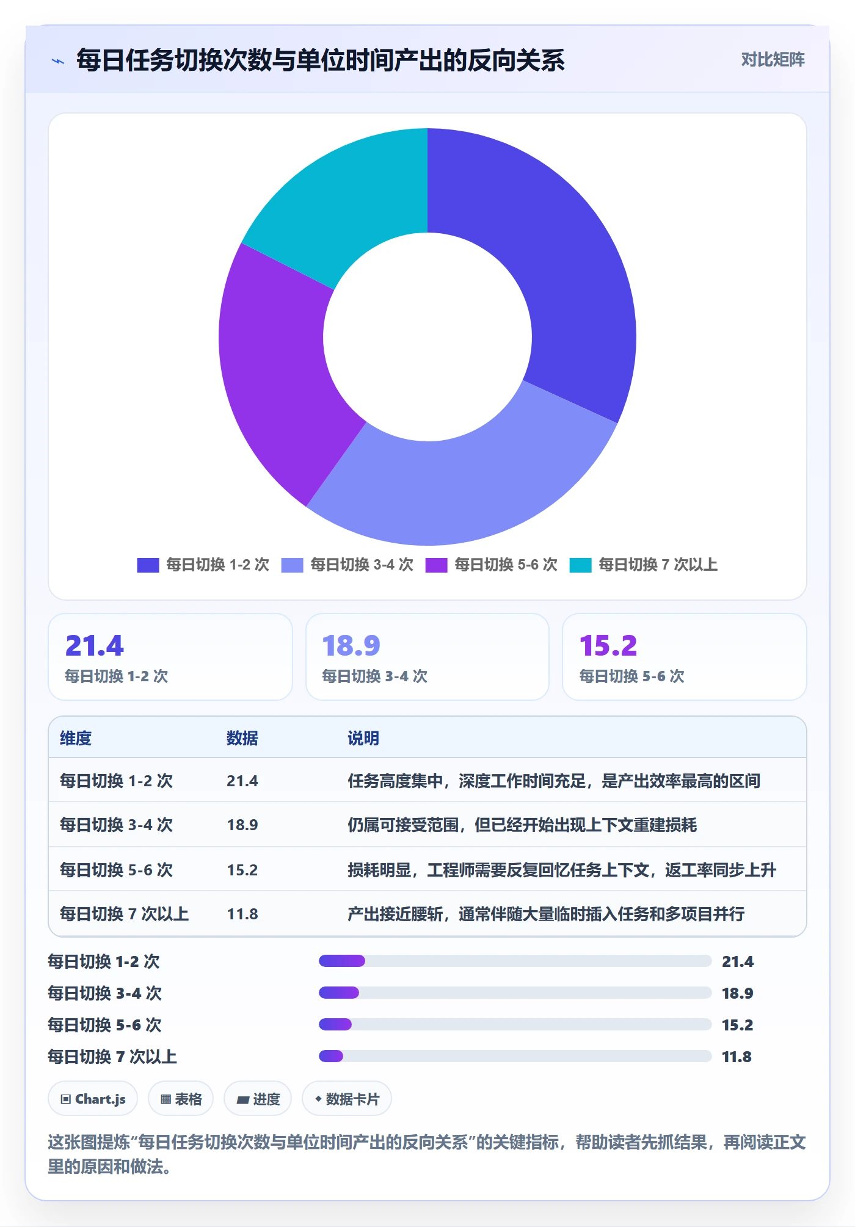Click the diamond icon in 数据卡片 chip
This screenshot has height=1227, width=855.
[x=318, y=1099]
